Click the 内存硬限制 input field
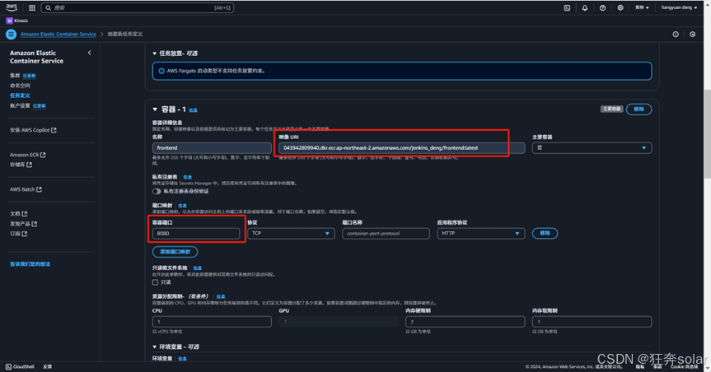The image size is (711, 372). click(465, 322)
